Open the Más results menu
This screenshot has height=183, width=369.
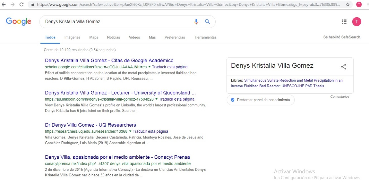pyautogui.click(x=152, y=37)
